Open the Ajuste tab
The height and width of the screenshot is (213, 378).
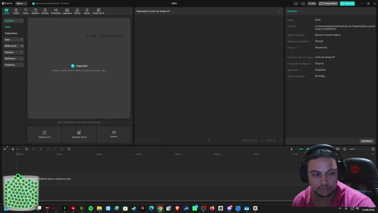click(87, 11)
